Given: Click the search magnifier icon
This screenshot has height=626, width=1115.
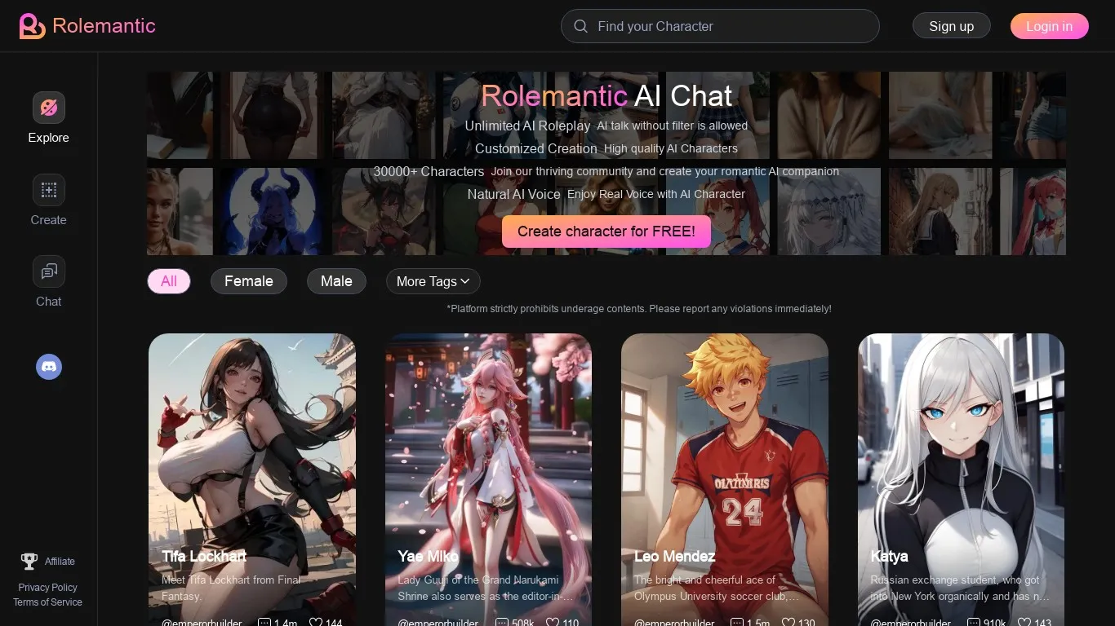Looking at the screenshot, I should tap(580, 26).
